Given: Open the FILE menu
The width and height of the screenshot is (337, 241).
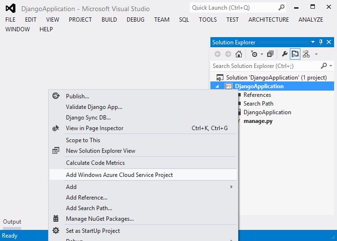Looking at the screenshot, I should 10,20.
